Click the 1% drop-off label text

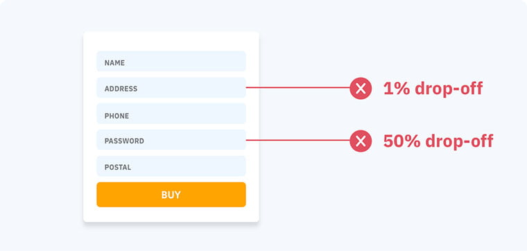433,88
